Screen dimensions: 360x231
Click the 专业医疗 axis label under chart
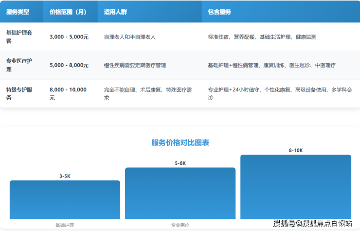click(180, 225)
